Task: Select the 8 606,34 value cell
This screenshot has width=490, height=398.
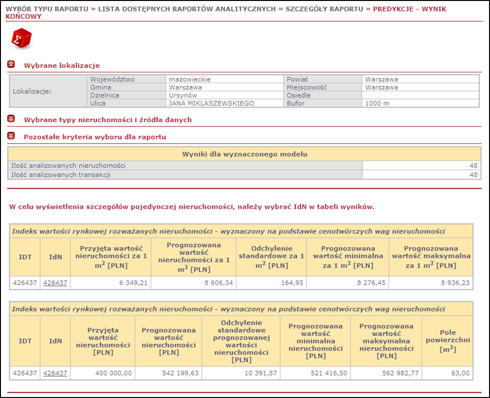Action: tap(194, 283)
